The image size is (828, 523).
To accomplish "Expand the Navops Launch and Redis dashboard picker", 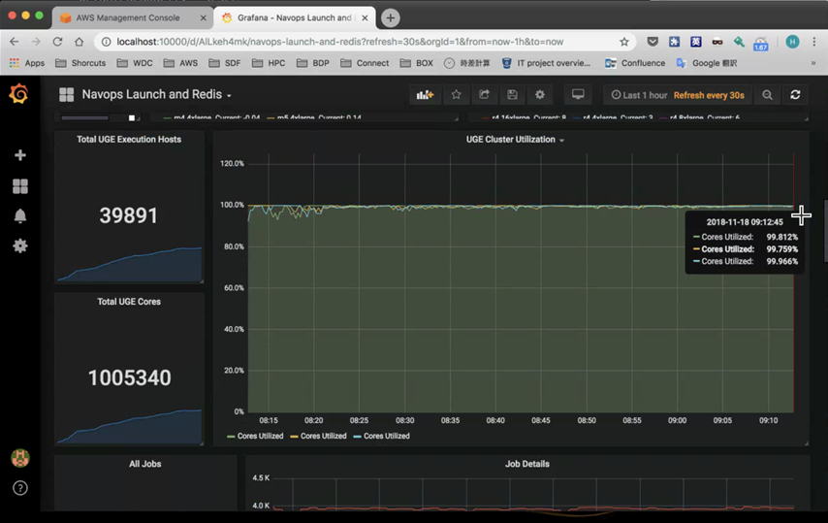I will pos(156,95).
